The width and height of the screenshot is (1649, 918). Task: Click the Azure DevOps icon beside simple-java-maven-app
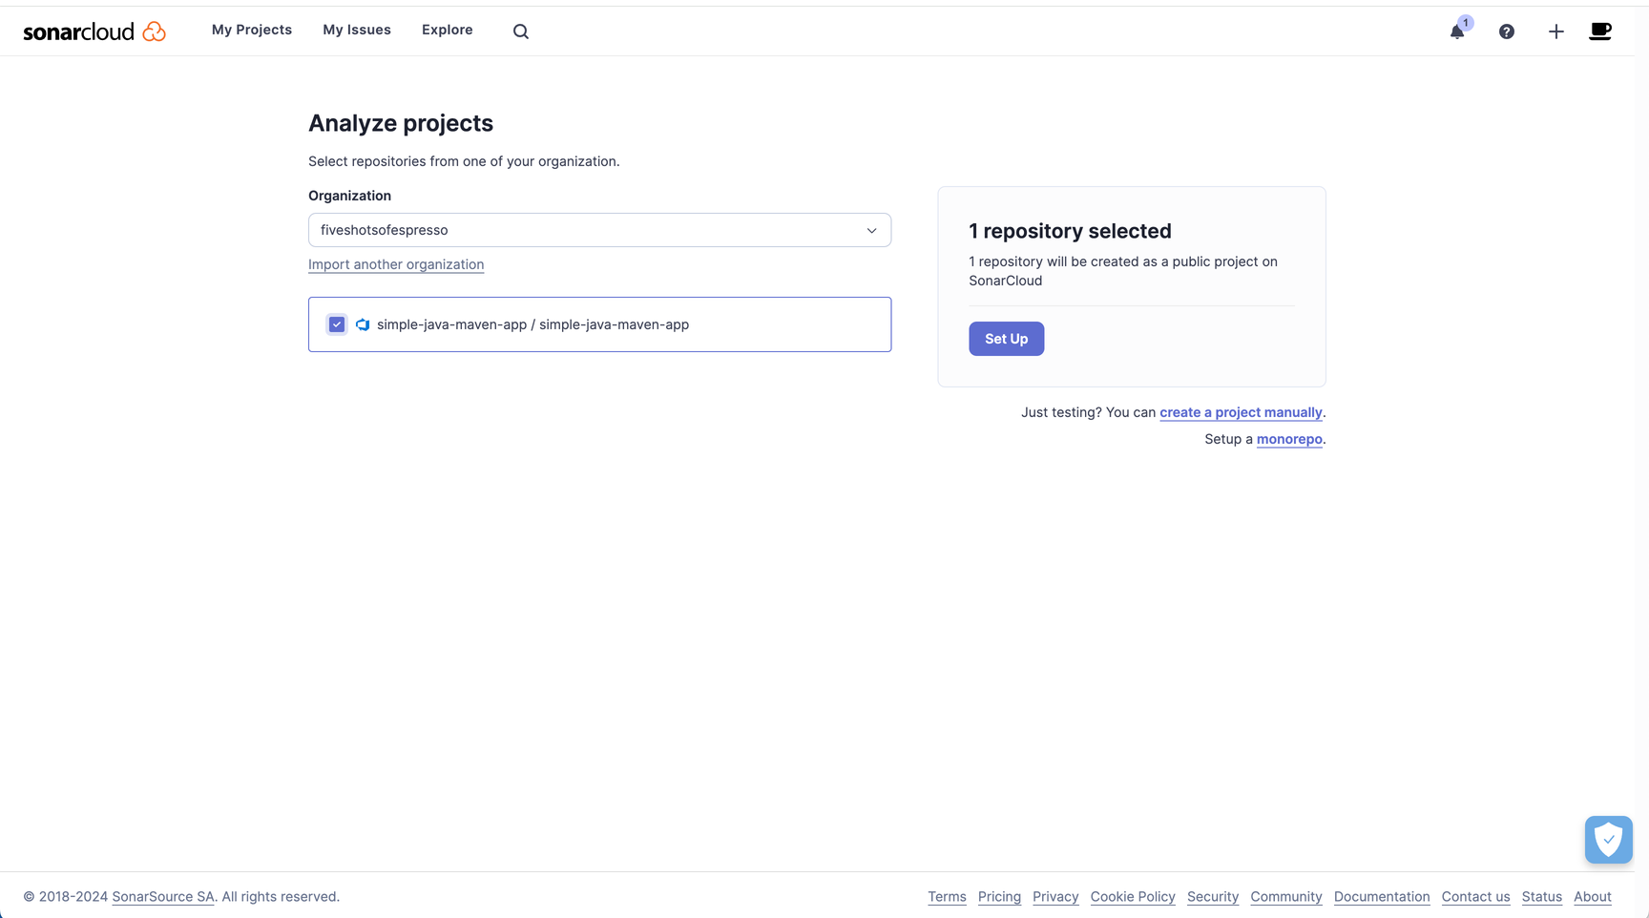pos(363,324)
